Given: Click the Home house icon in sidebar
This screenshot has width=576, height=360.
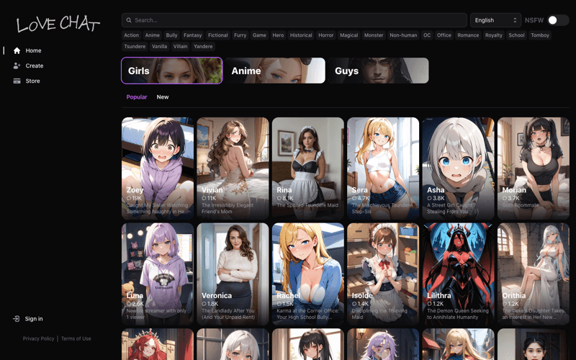Looking at the screenshot, I should [17, 50].
